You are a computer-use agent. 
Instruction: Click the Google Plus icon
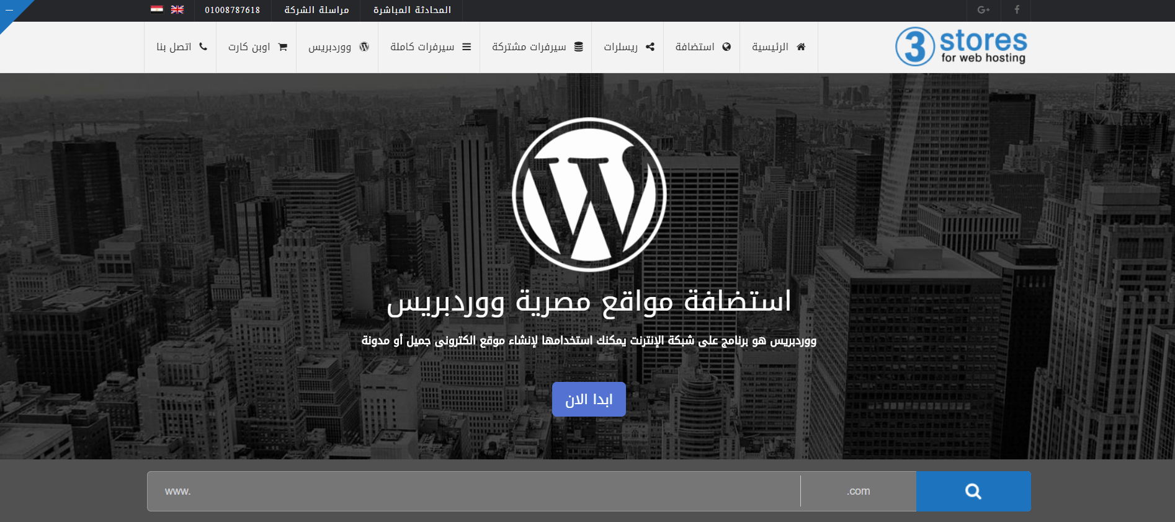pos(983,10)
